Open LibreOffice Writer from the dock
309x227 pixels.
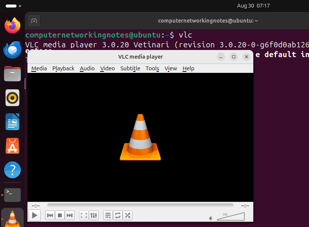pos(12,122)
